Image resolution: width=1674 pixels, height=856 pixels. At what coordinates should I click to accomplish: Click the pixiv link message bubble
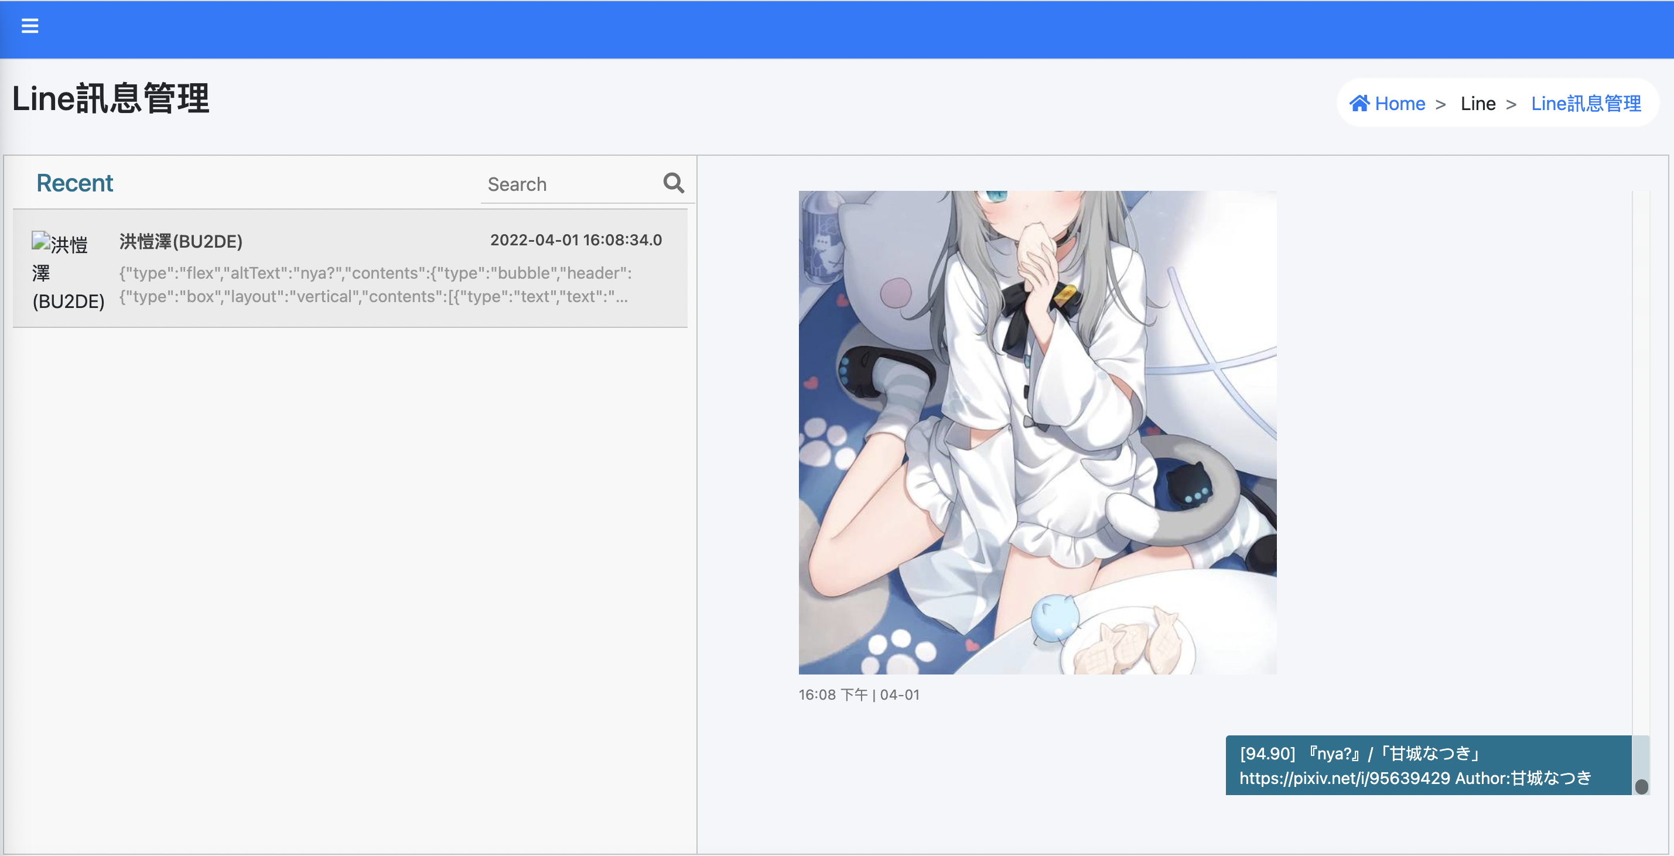[x=1428, y=765]
